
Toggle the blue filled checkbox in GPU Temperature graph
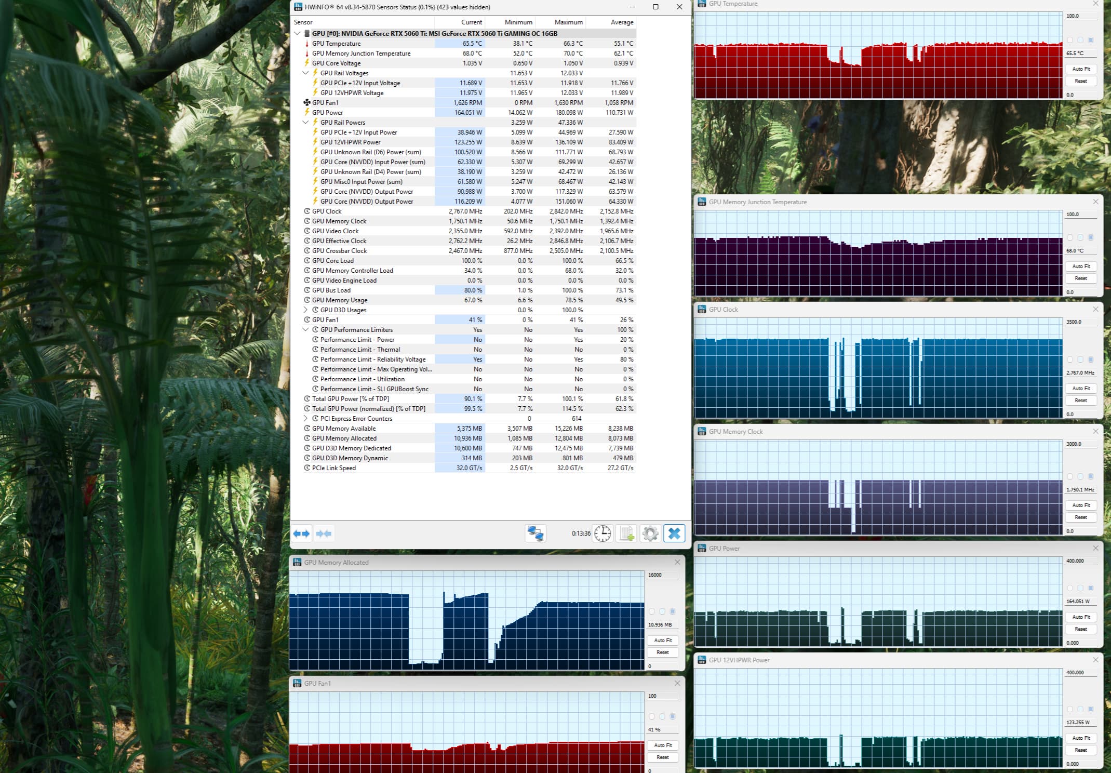pyautogui.click(x=1091, y=40)
